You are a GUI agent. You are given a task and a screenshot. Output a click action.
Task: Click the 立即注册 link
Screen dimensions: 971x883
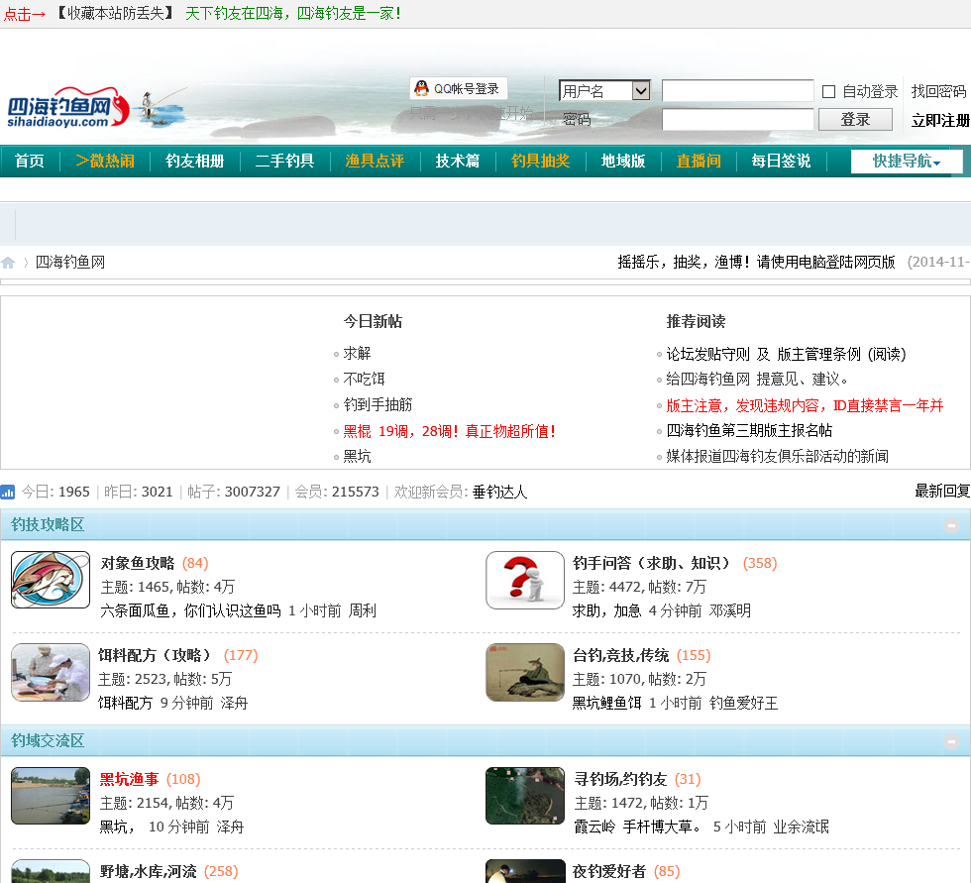940,120
